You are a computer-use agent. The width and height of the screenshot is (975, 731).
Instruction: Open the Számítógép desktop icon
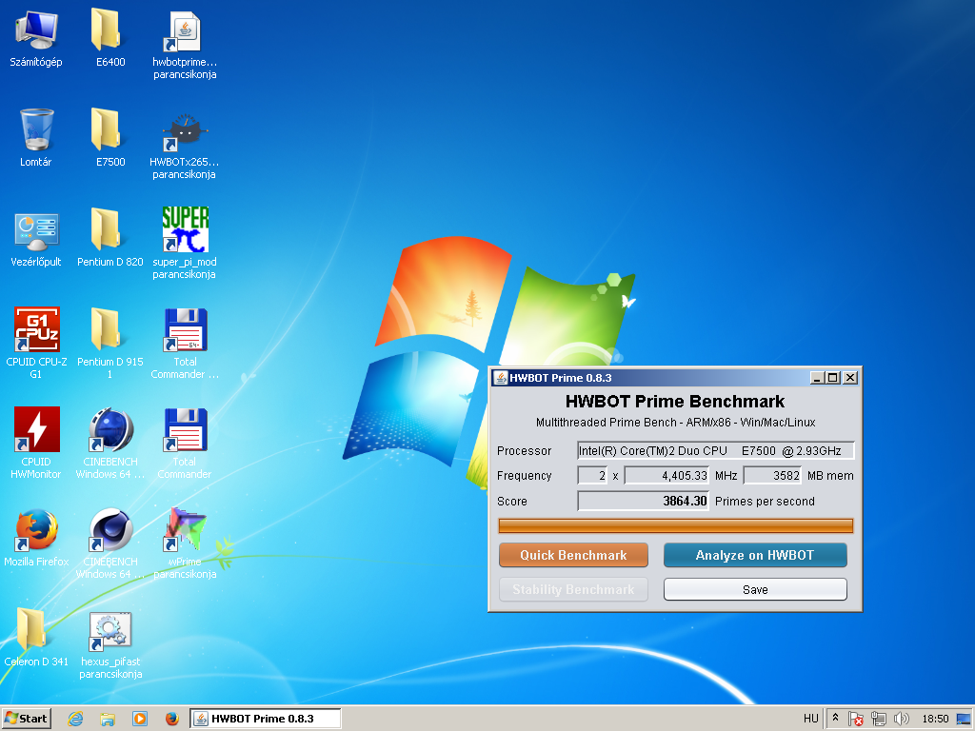[36, 37]
